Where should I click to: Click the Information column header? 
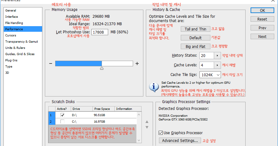click(x=128, y=109)
